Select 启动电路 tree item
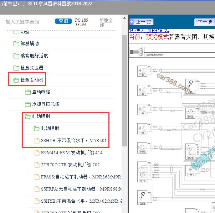Image resolution: width=215 pixels, height=213 pixels. pos(41,92)
